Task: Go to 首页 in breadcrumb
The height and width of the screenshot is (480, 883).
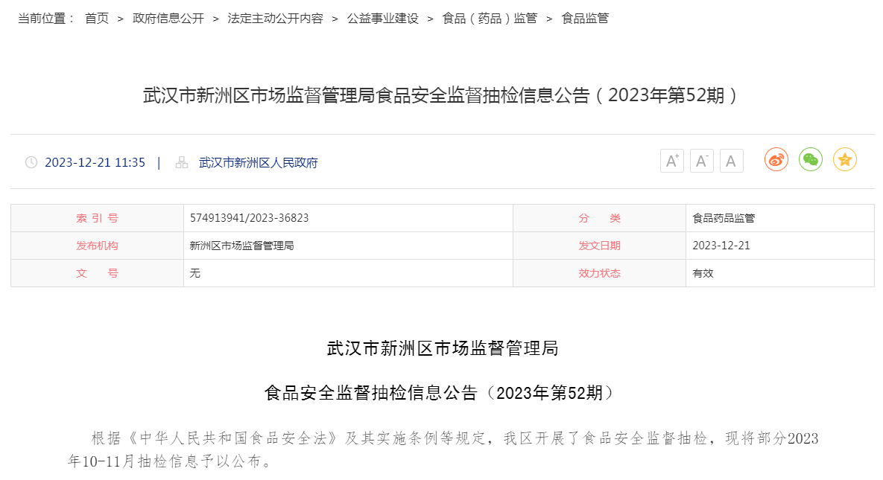Action: tap(96, 19)
